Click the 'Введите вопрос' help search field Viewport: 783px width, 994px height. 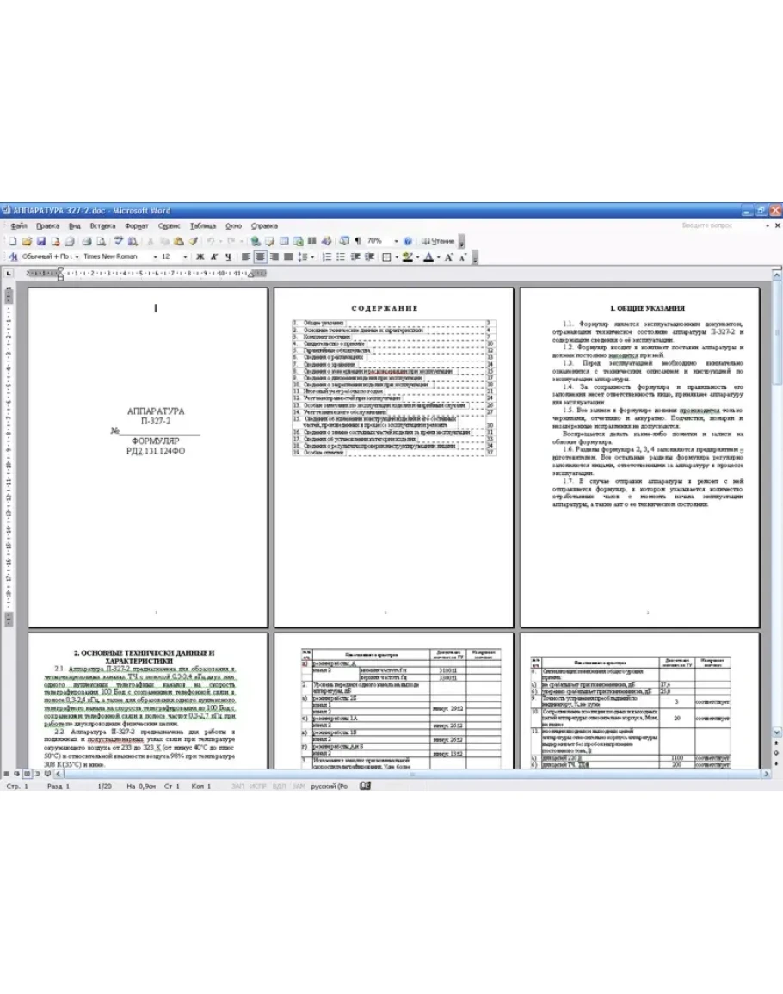pyautogui.click(x=708, y=225)
